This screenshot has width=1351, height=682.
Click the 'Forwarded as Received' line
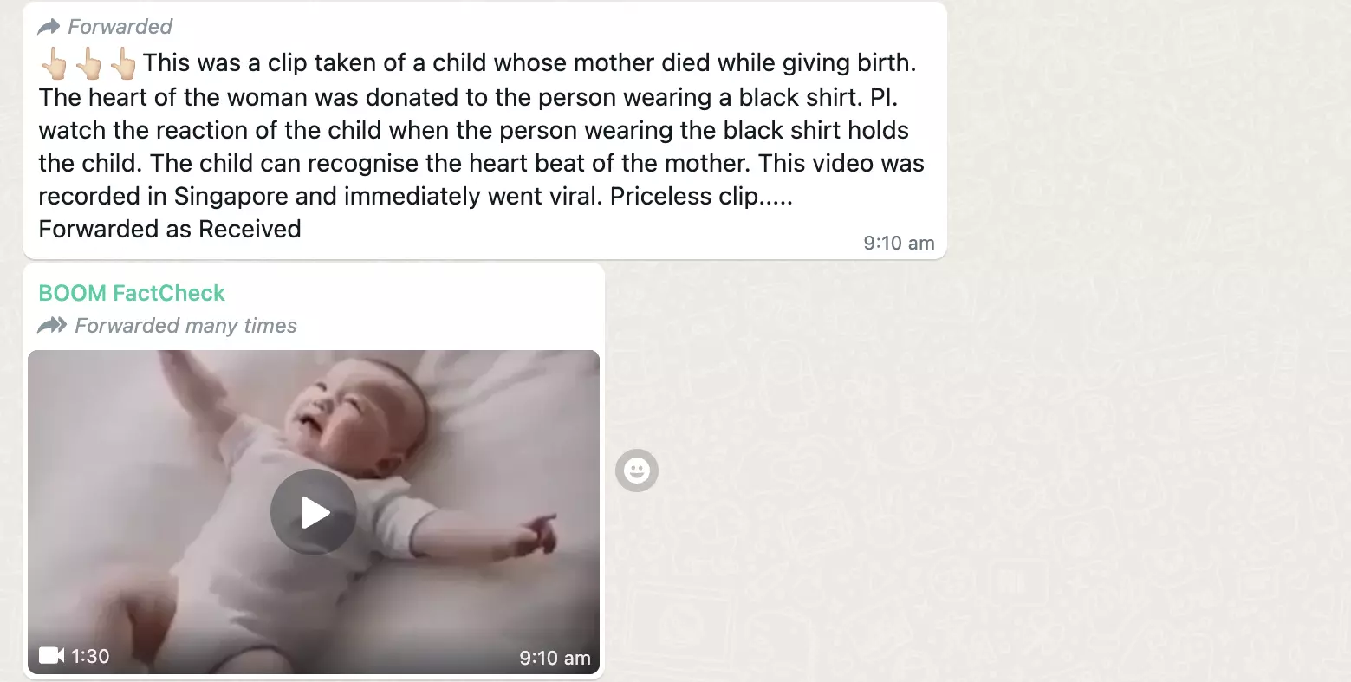tap(170, 229)
